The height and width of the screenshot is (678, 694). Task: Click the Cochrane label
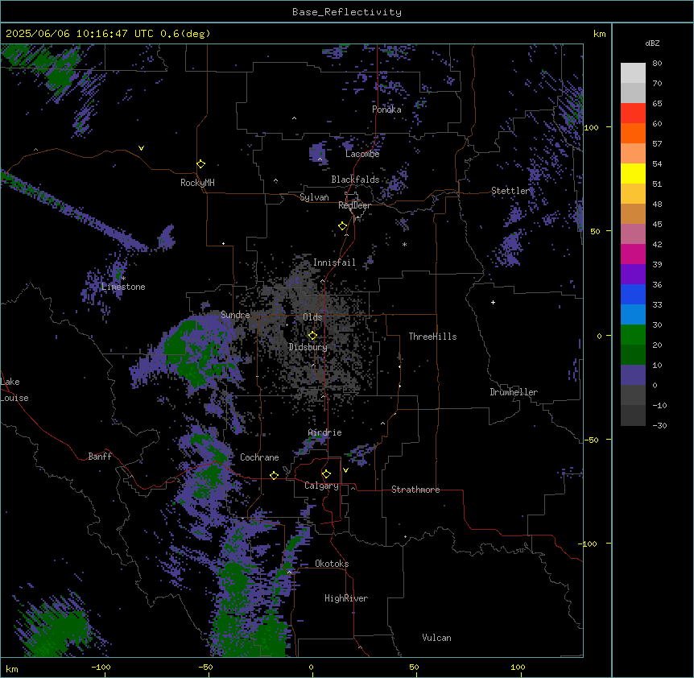pyautogui.click(x=259, y=457)
